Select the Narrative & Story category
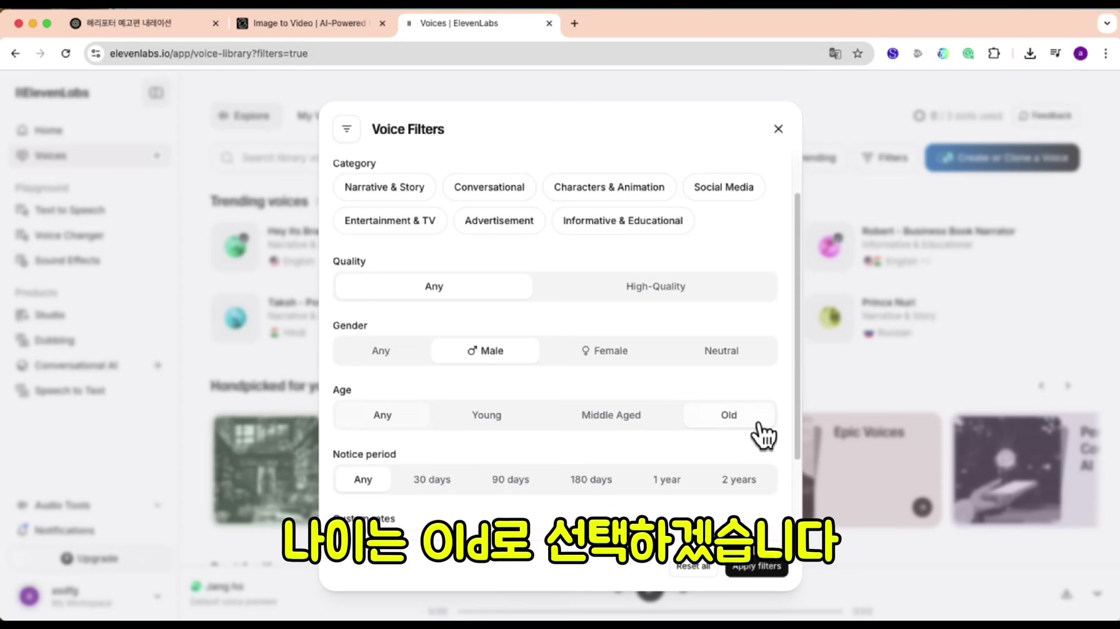Screen dimensions: 1120x629 click(x=384, y=187)
